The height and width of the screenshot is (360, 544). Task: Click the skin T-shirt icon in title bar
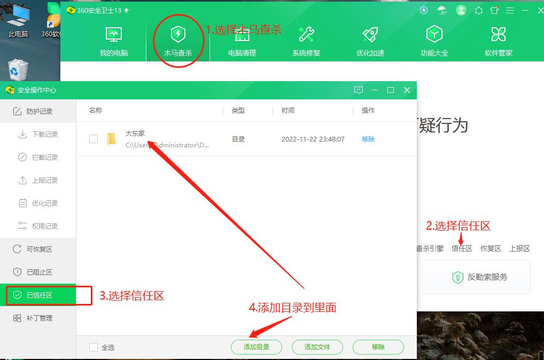coord(494,10)
